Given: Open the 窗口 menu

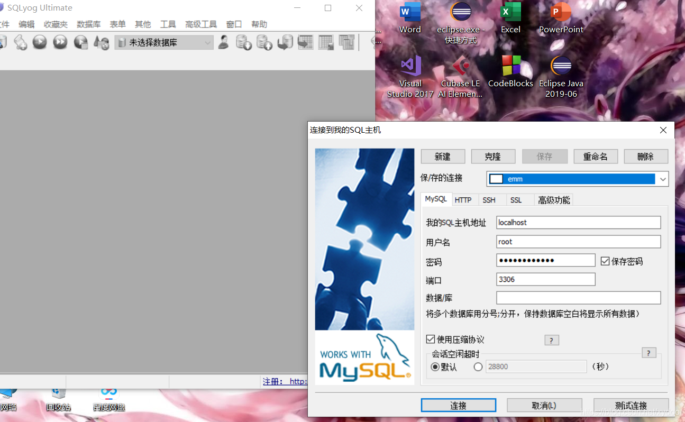Looking at the screenshot, I should coord(234,24).
